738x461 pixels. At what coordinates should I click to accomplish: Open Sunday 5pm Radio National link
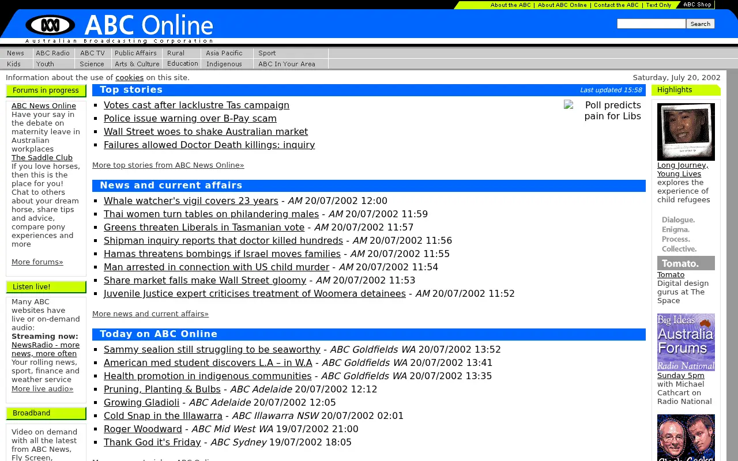click(x=681, y=376)
